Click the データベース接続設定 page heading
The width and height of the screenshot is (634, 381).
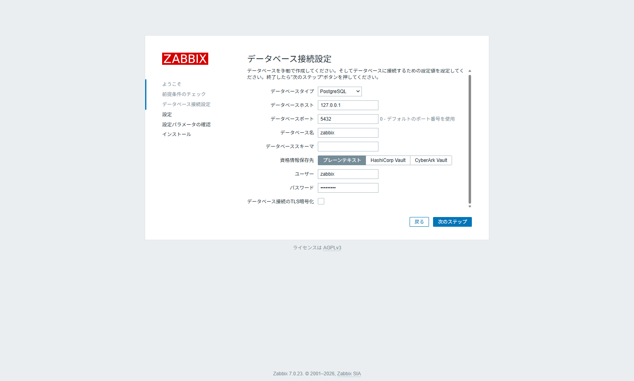(290, 59)
